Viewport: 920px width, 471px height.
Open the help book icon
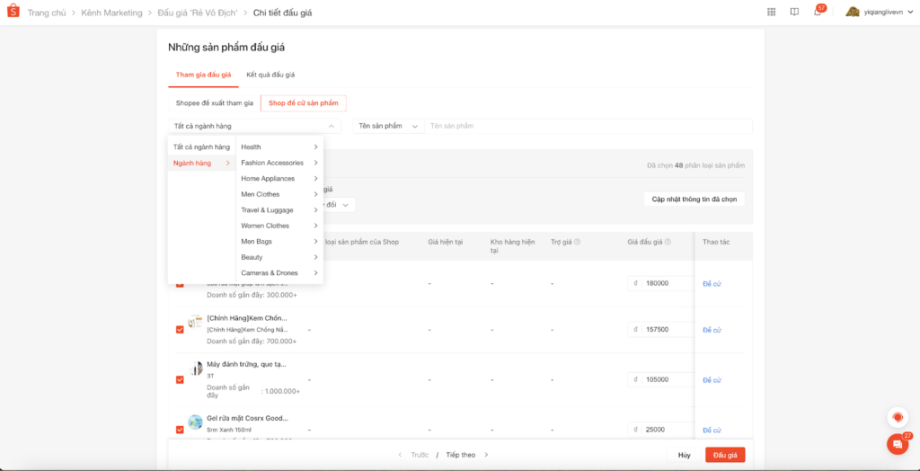[794, 12]
